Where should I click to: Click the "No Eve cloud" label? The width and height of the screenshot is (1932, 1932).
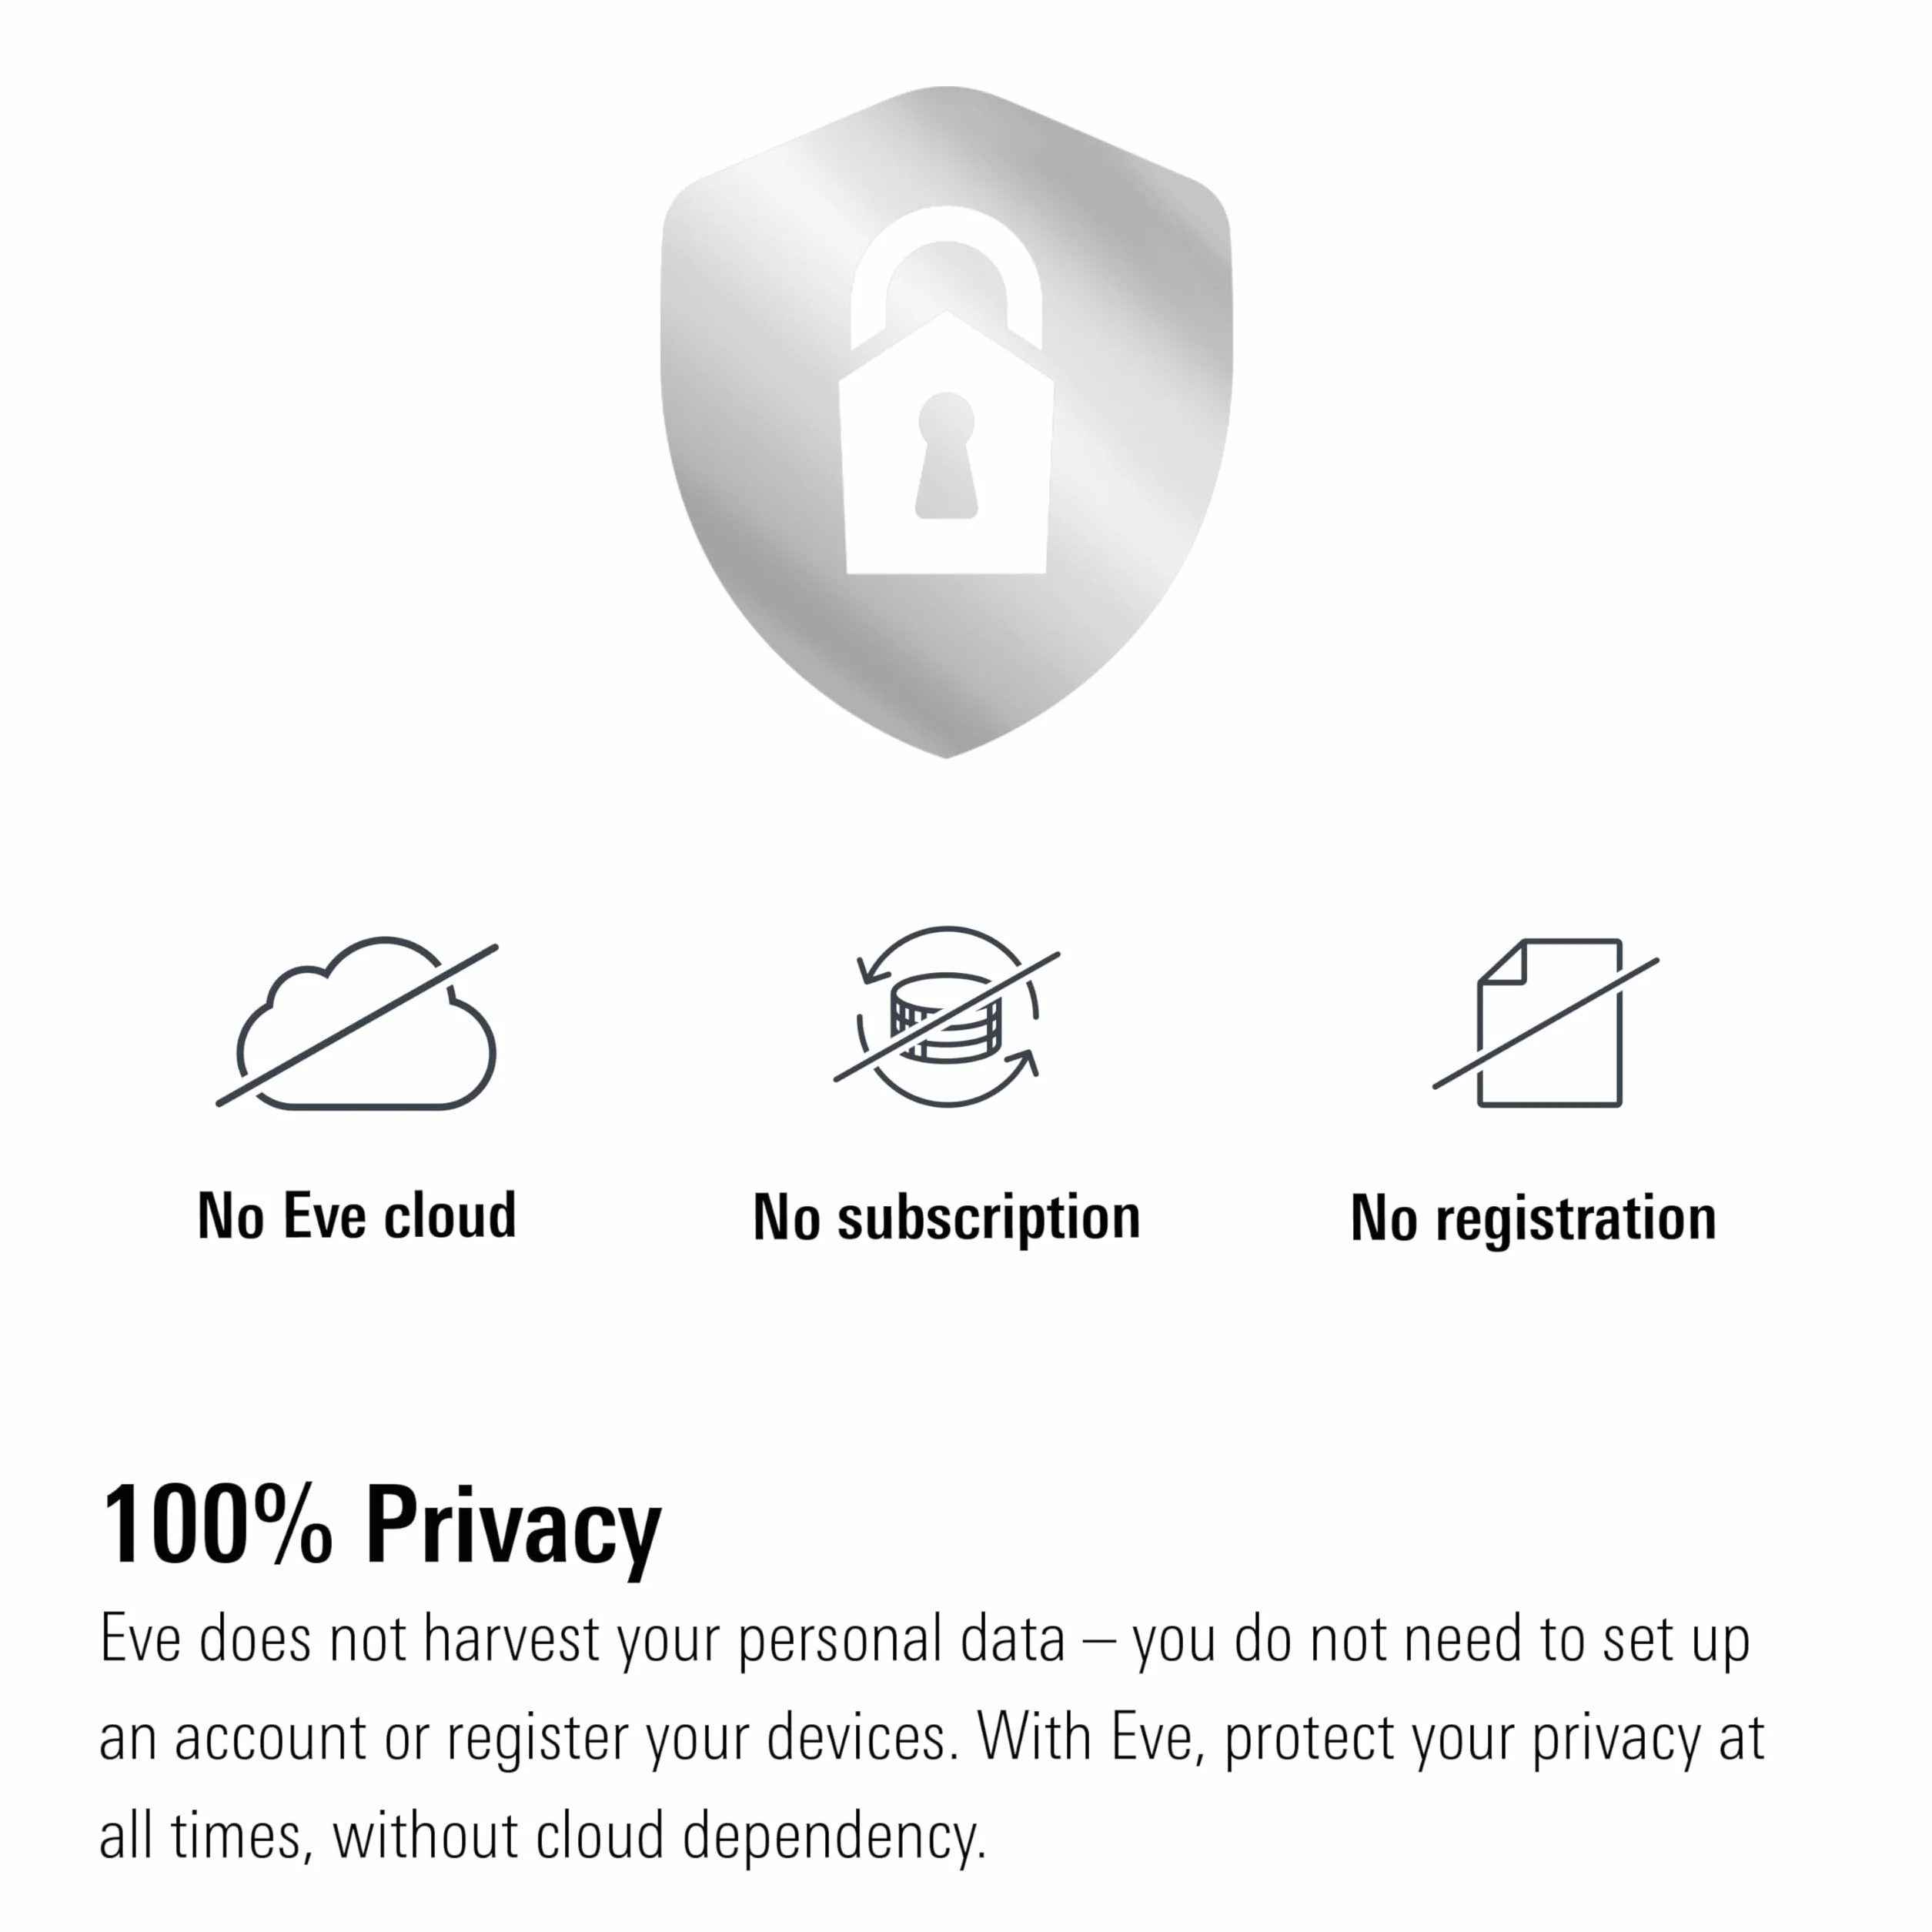click(357, 1216)
